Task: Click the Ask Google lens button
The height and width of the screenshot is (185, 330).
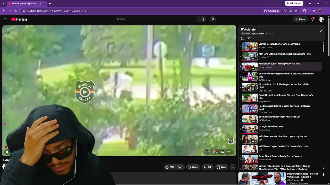Action: (x=272, y=11)
